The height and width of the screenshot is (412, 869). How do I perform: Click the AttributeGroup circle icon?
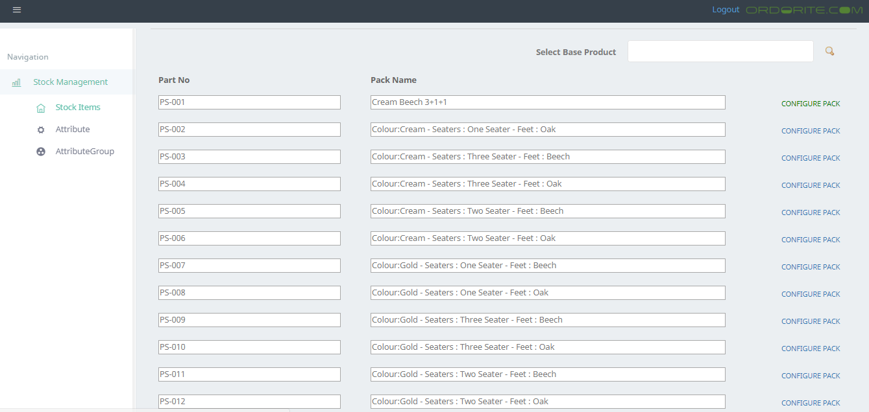point(41,152)
